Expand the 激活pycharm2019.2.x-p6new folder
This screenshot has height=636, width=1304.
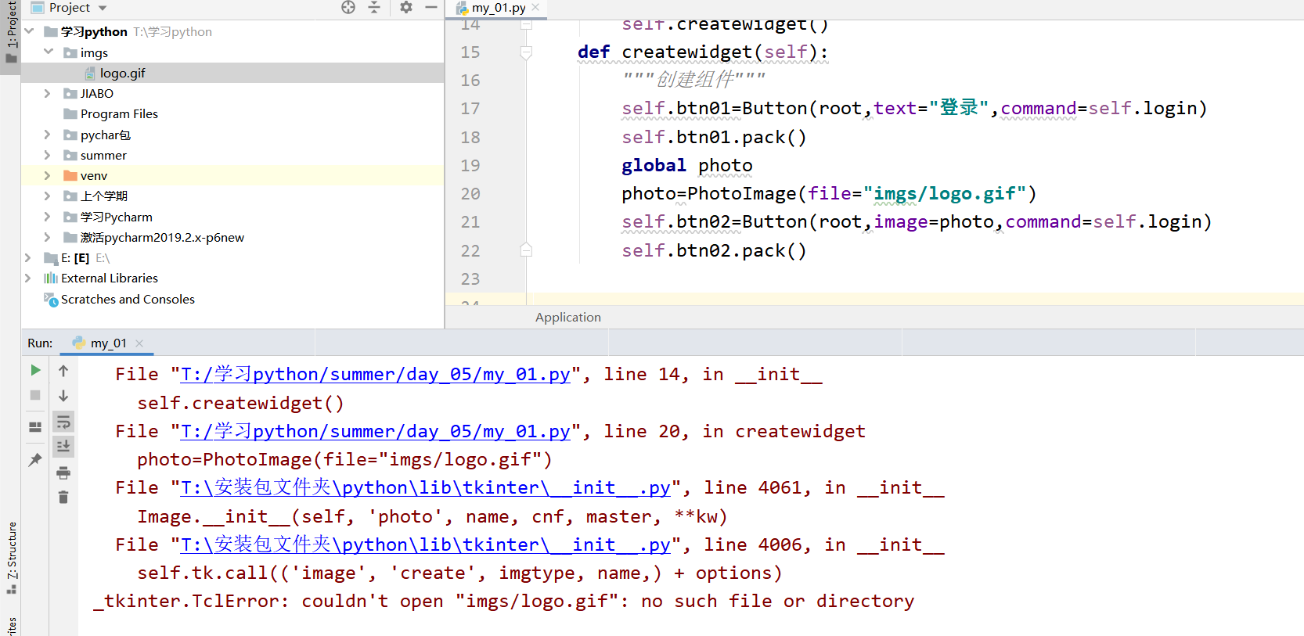48,237
